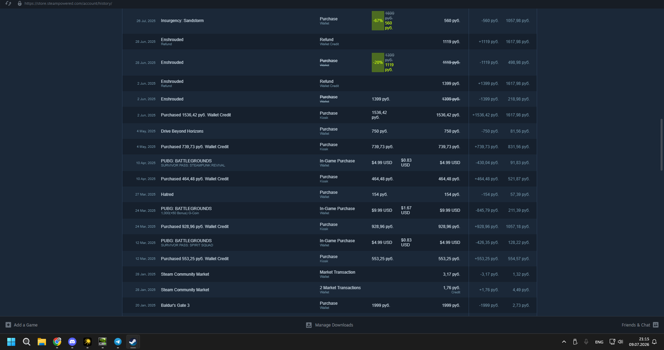Click the green monitor taskbar app

coord(102,342)
